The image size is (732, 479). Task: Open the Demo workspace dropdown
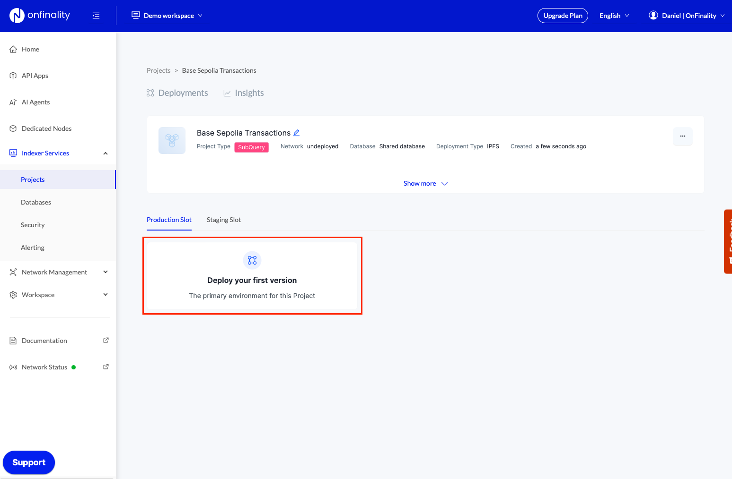(x=167, y=15)
